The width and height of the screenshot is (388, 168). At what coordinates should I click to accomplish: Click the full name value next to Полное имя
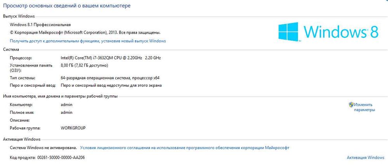click(x=66, y=112)
